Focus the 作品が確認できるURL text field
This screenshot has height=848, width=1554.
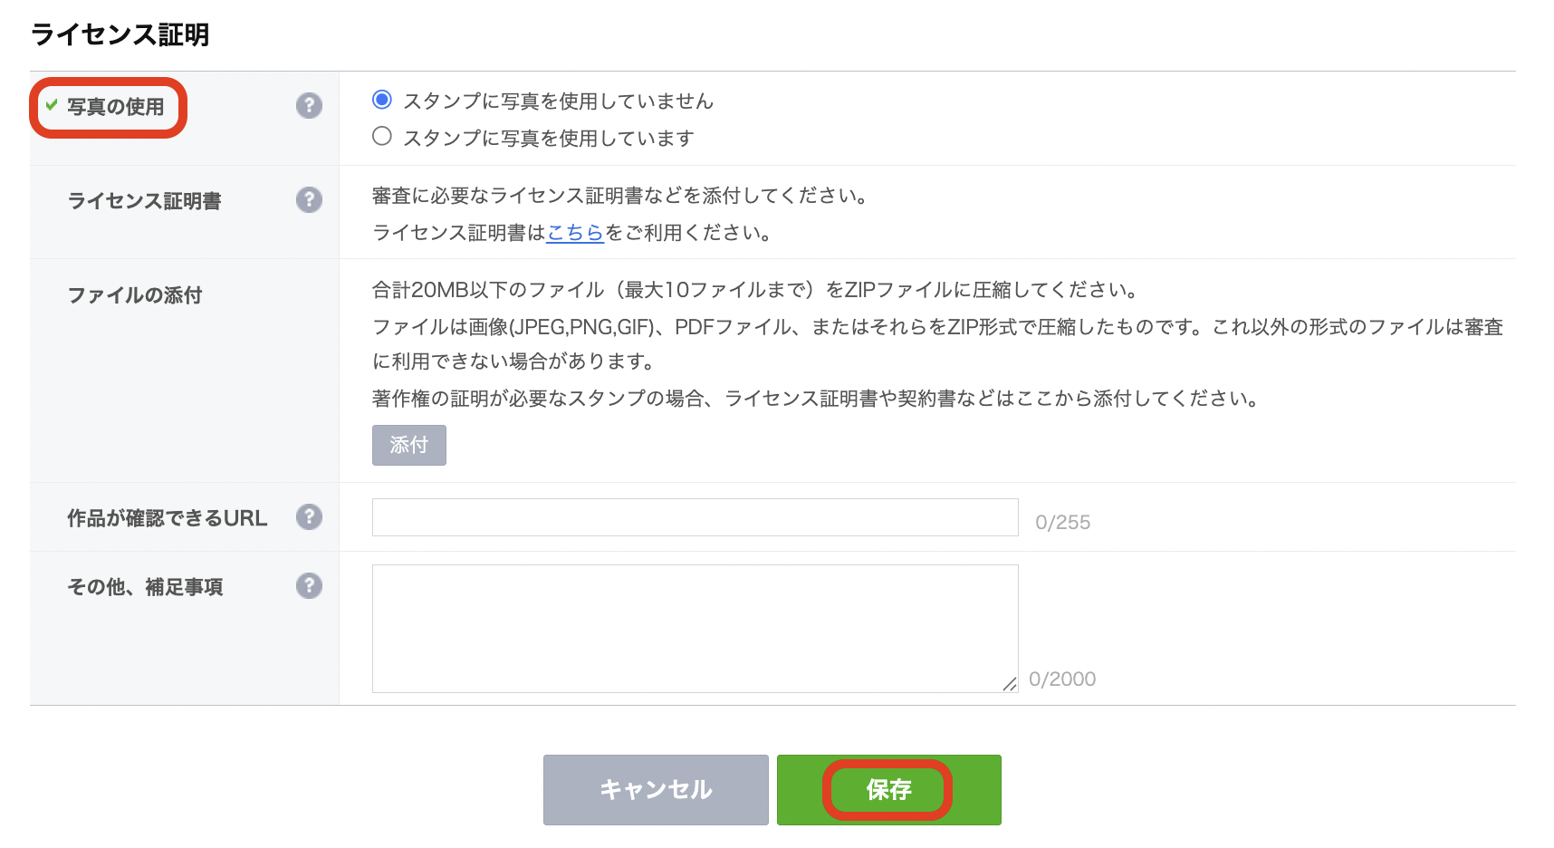[695, 517]
